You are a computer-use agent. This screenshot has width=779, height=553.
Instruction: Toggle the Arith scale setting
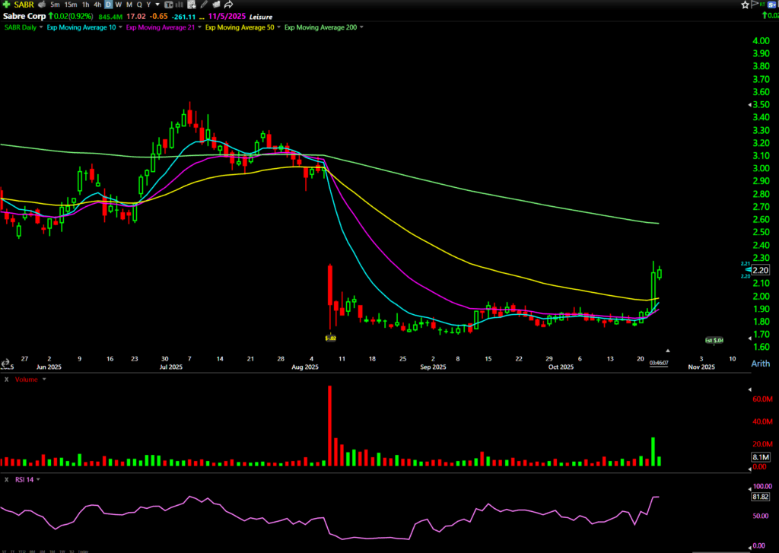(760, 364)
